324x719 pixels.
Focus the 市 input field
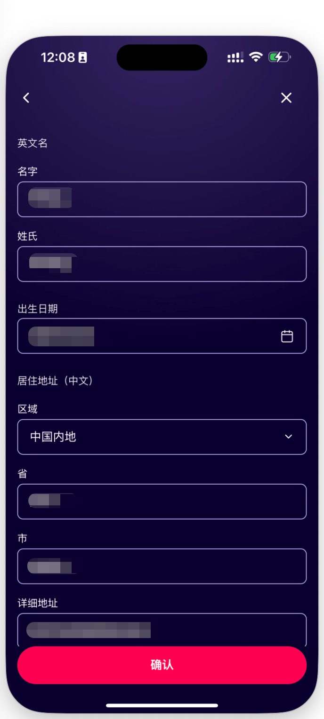pyautogui.click(x=162, y=566)
